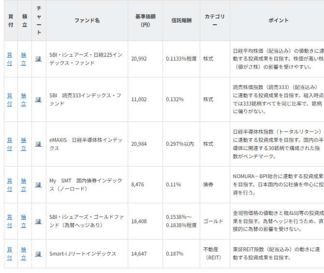This screenshot has width=324, height=273.
Task: Click 信託報酬 value 0.1133%程度
Action: coord(181,59)
